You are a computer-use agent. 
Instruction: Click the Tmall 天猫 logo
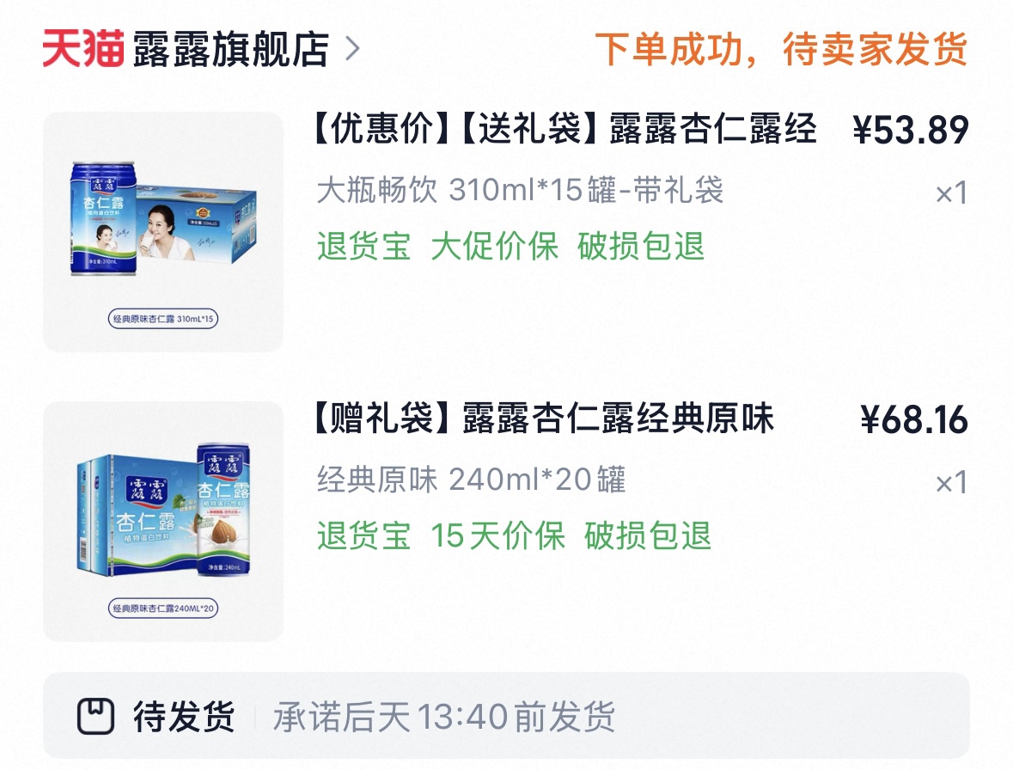[83, 48]
